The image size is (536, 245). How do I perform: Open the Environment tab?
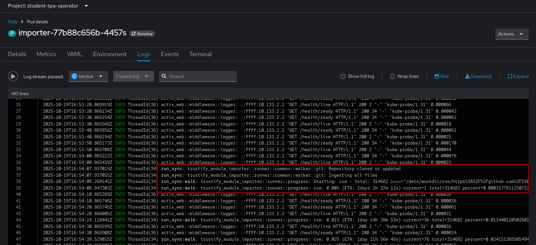click(110, 54)
